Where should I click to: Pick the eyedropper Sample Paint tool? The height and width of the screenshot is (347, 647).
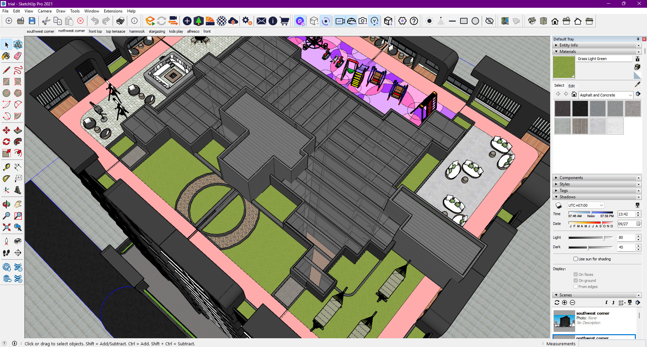coord(637,85)
